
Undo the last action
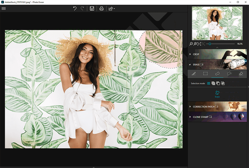click(x=75, y=9)
